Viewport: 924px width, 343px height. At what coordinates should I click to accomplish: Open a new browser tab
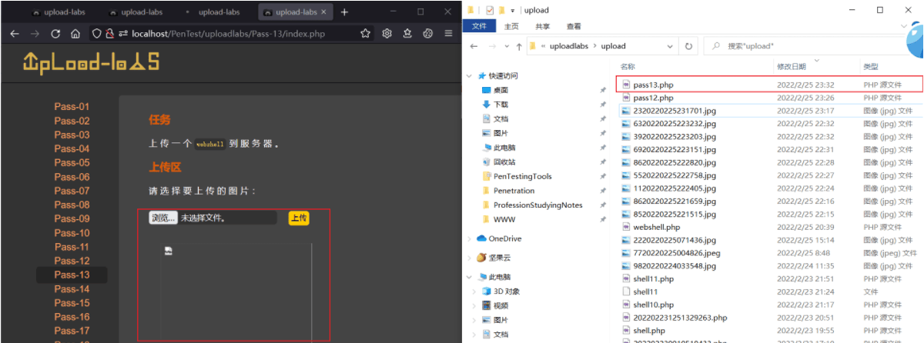pyautogui.click(x=344, y=12)
